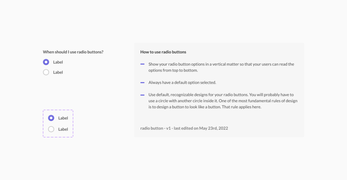Click the purple dash bullet beside "Show your radio button options"
Screen dimensions: 347x180
pos(142,64)
